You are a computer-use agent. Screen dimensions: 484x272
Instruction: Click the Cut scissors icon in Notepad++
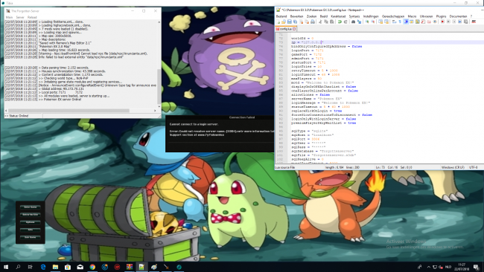click(320, 22)
